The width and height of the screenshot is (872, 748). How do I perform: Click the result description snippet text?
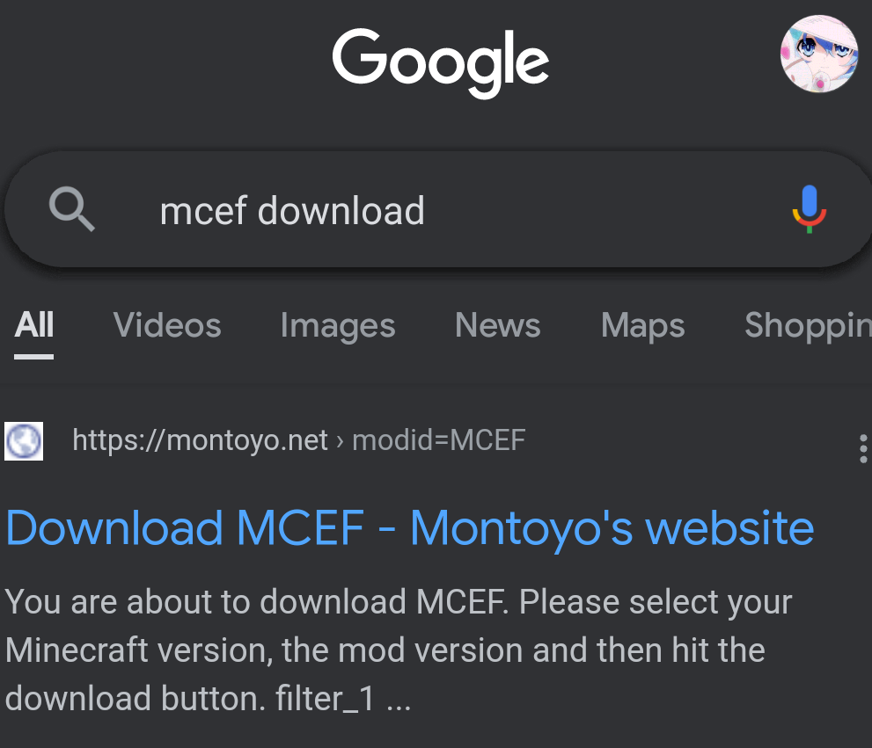398,650
